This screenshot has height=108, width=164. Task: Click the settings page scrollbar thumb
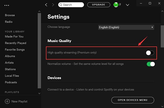click(x=162, y=36)
